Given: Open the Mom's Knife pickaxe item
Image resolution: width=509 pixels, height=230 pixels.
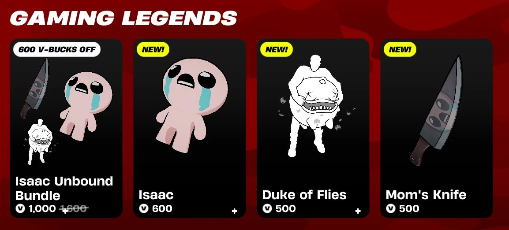Looking at the screenshot, I should pos(437,128).
